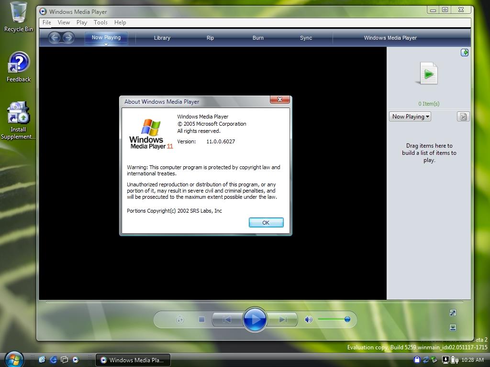This screenshot has width=490, height=367.
Task: Launch Internet Explorer from Quick Launch
Action: pyautogui.click(x=53, y=359)
